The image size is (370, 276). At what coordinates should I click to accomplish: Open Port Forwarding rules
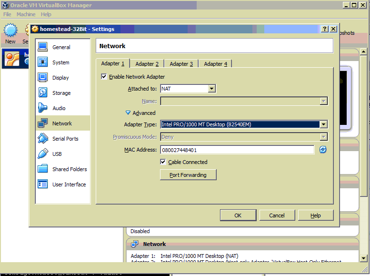pos(188,175)
